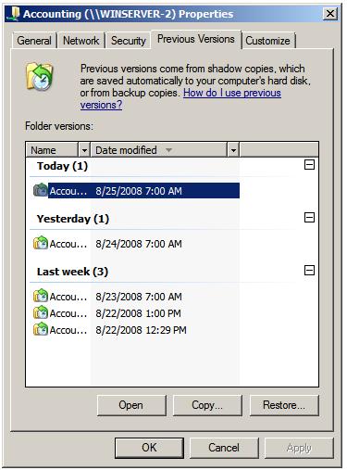Select the 8/23/2008 7:00 AM version icon
The height and width of the screenshot is (470, 347).
41,296
